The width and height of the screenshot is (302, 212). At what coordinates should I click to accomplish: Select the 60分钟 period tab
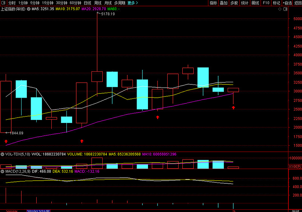point(75,3)
